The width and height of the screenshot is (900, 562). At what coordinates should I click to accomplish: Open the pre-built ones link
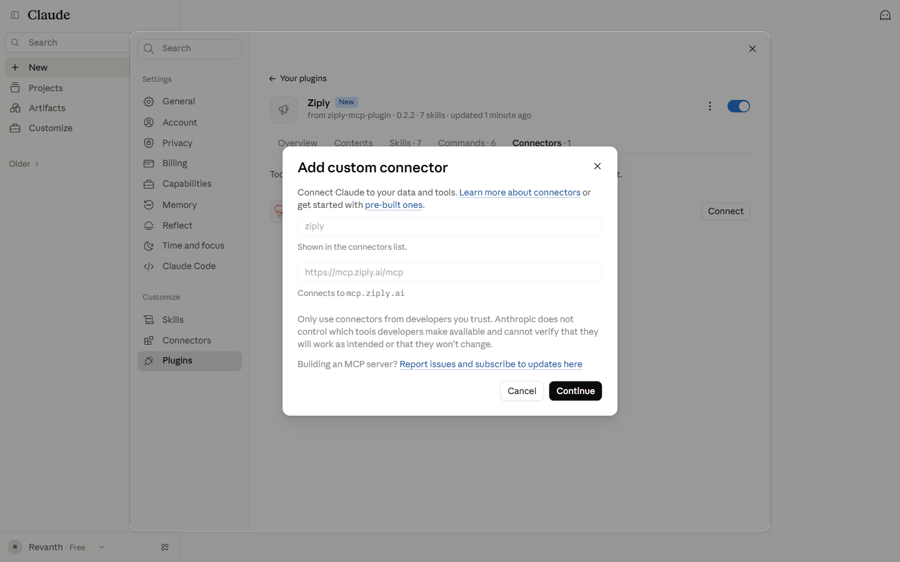pos(394,205)
